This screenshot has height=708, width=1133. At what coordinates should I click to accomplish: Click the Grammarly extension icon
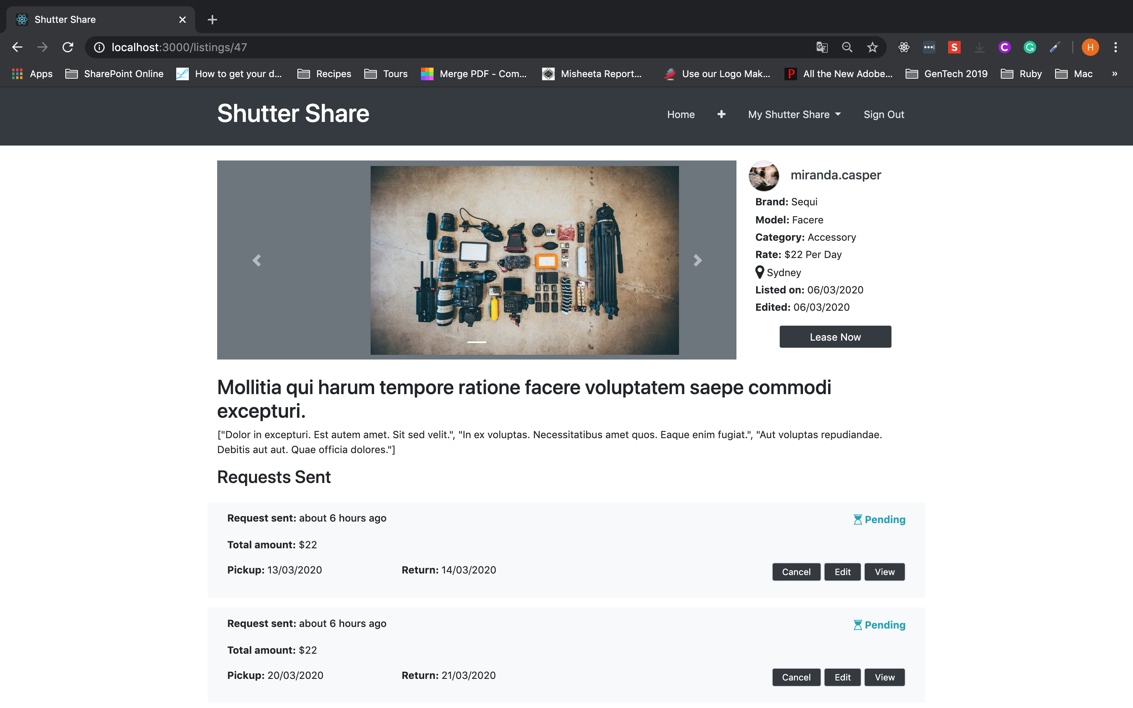[1030, 47]
